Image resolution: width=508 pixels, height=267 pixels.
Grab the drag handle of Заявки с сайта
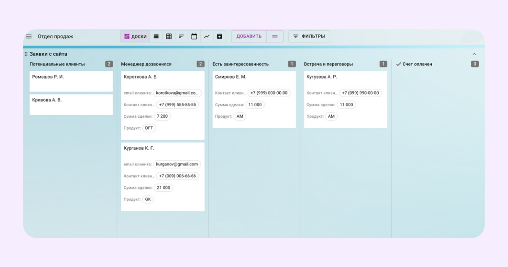click(x=26, y=54)
